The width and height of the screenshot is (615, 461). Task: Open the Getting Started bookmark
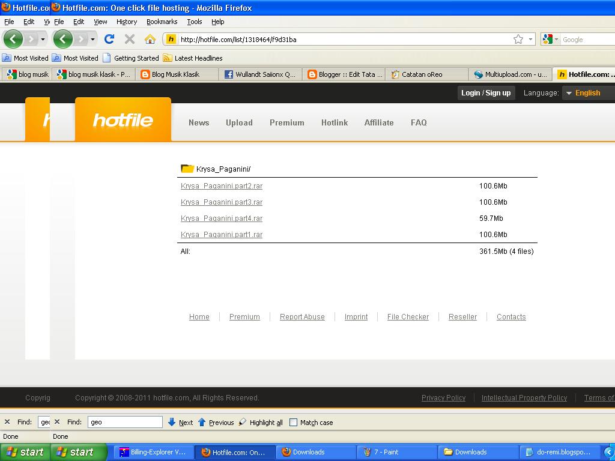point(131,58)
